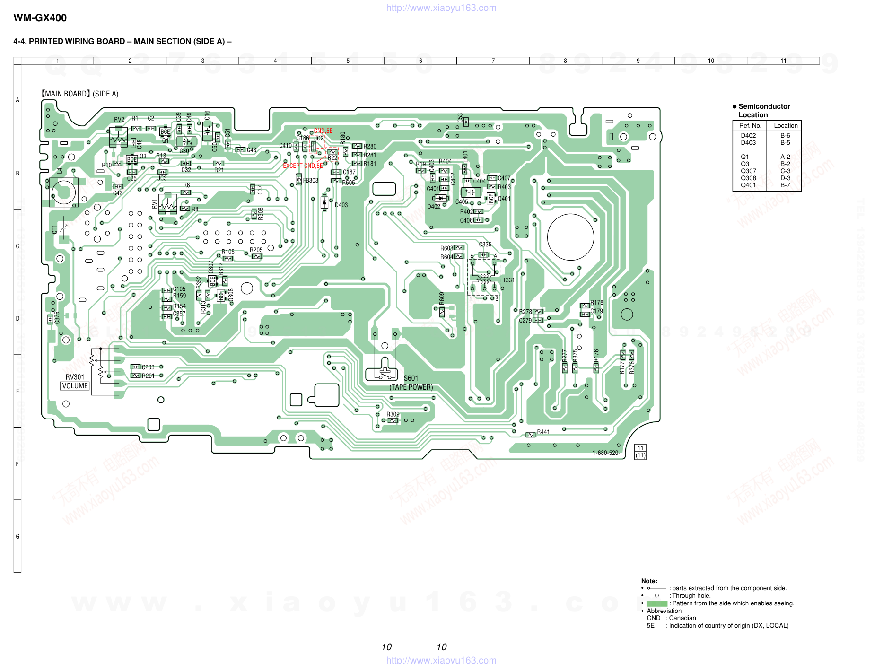883x664 pixels.
Task: Click the C375 capacitor label
Action: (x=57, y=318)
